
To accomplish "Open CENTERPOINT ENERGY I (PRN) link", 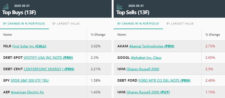I will tap(49, 69).
